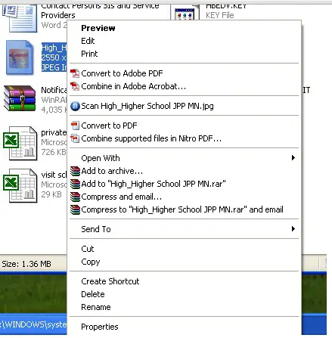Viewport: 332px width, 338px height.
Task: Click the WinRAR icon beside Add to archive
Action: (x=75, y=171)
